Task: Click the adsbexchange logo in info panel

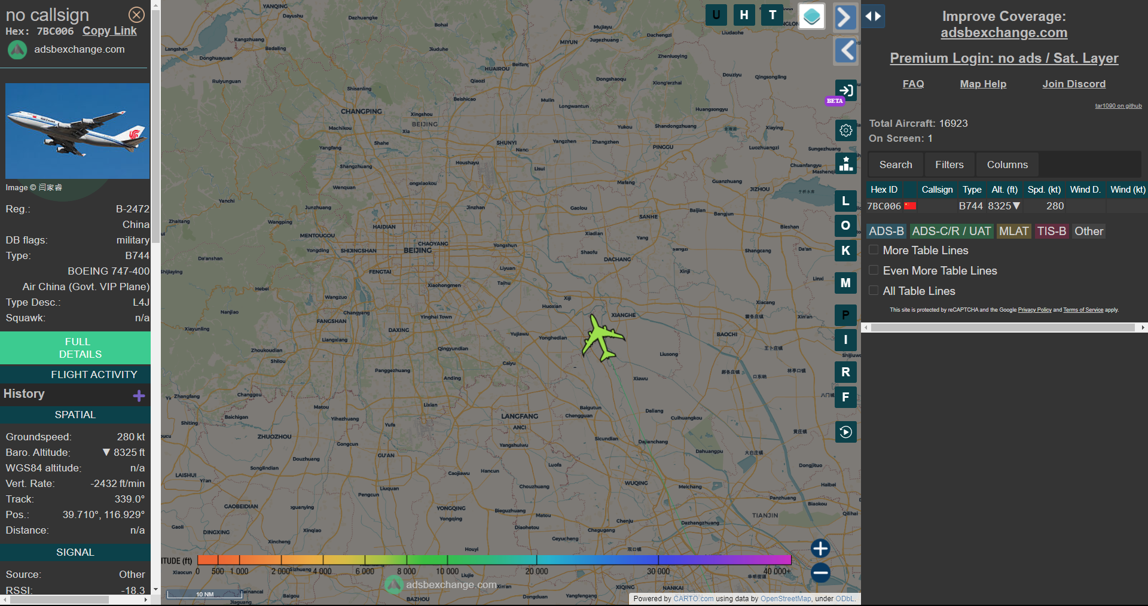Action: (17, 50)
